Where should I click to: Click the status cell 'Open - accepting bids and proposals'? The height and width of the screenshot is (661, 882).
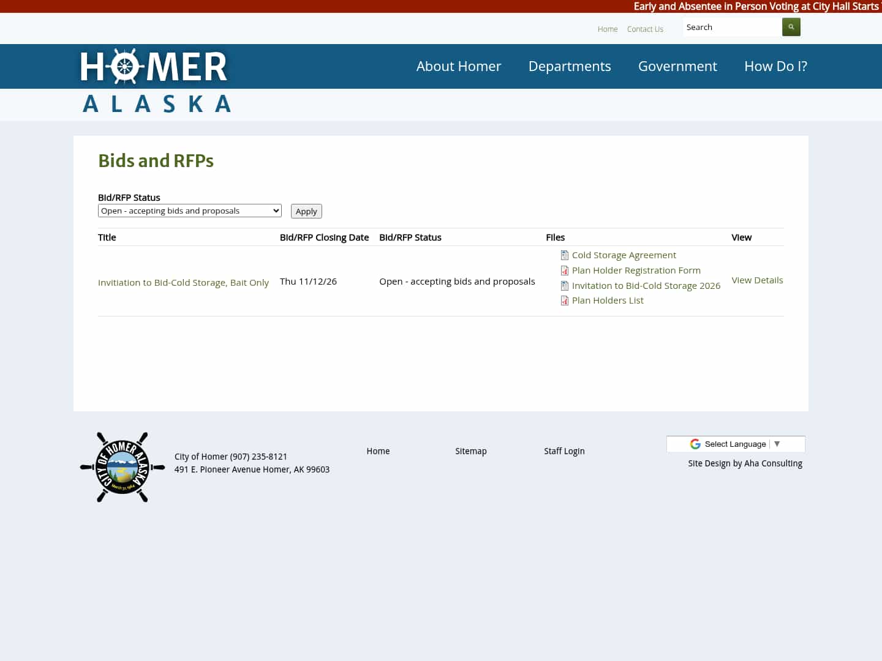457,282
